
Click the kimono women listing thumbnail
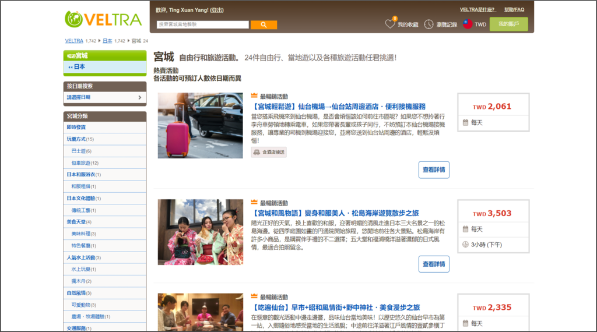(x=201, y=232)
